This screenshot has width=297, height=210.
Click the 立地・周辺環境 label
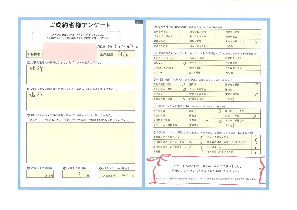198,89
